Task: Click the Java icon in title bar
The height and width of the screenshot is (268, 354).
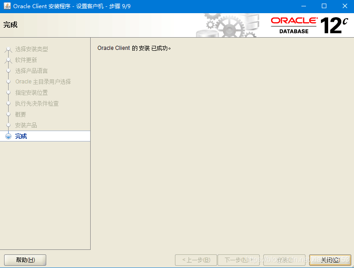Action: click(x=7, y=6)
